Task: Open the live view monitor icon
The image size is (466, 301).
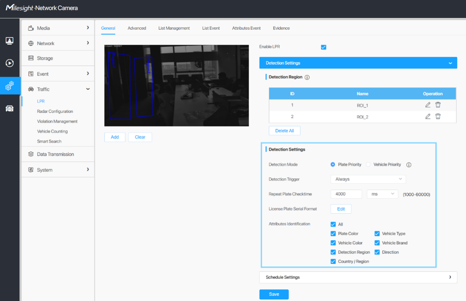Action: (x=10, y=41)
